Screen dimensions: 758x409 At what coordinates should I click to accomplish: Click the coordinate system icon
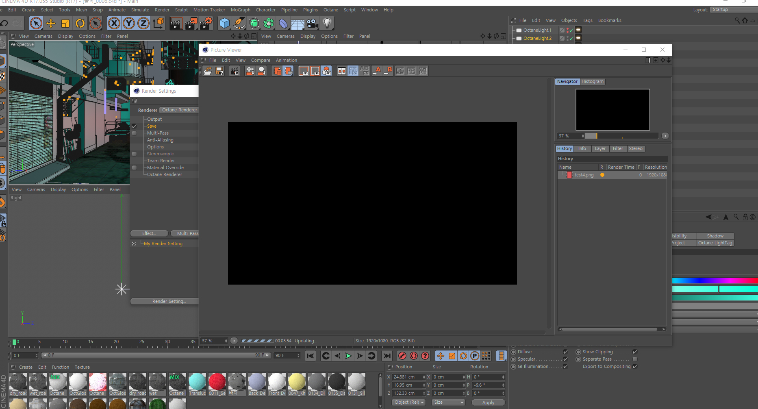click(159, 24)
